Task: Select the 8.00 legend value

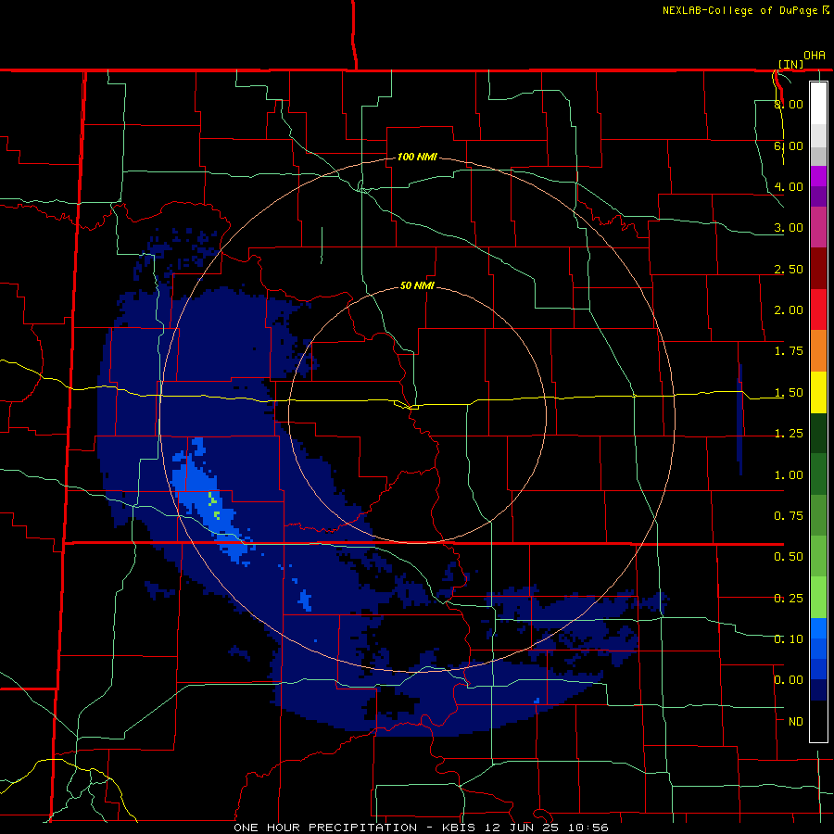Action: pos(789,104)
